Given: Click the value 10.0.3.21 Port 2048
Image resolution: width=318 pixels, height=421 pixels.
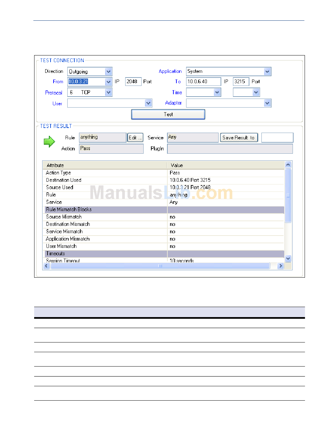Looking at the screenshot, I should click(190, 187).
